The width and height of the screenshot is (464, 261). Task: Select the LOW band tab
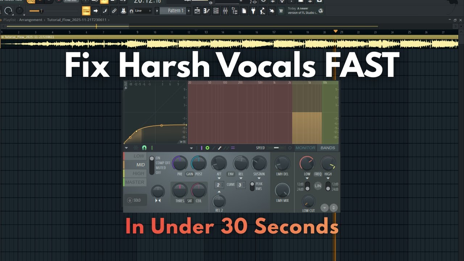(x=136, y=156)
